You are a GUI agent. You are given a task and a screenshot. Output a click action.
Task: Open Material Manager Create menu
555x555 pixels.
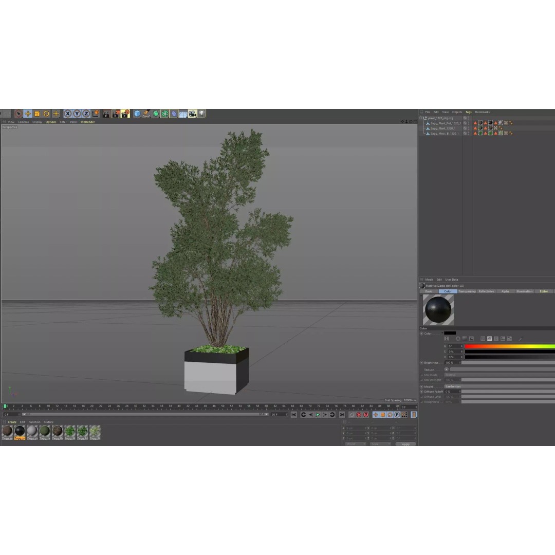pos(12,422)
